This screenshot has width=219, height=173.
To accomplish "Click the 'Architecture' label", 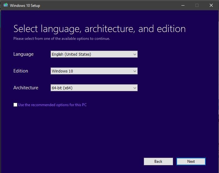I will click(x=26, y=88).
